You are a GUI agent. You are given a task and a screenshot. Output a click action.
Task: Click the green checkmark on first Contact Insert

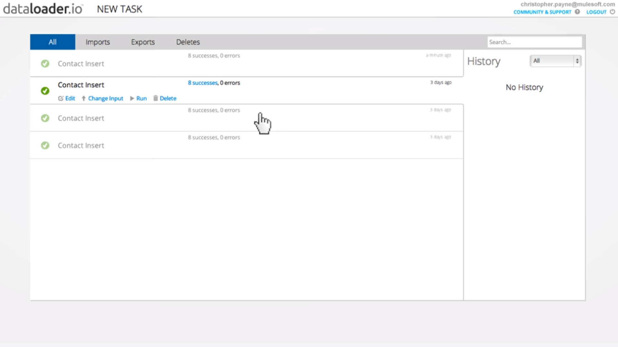(45, 64)
